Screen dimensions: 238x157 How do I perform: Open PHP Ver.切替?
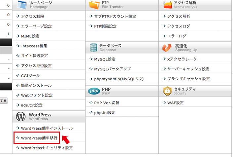(x=106, y=103)
